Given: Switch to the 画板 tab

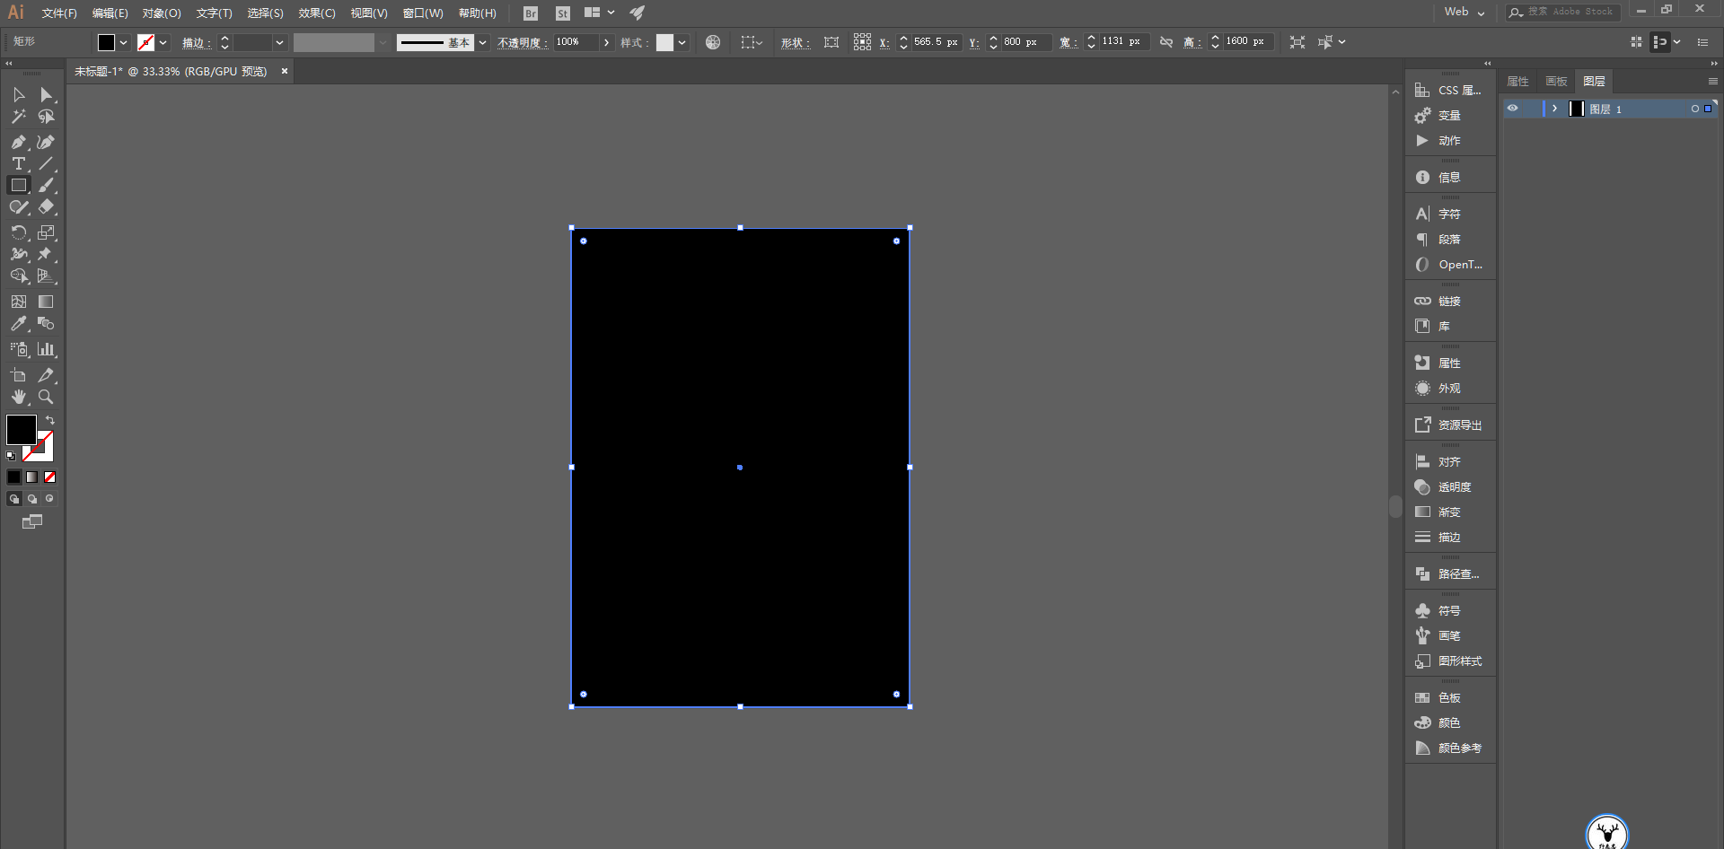Looking at the screenshot, I should pos(1556,82).
